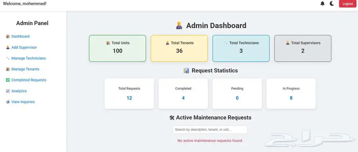Click the 'No active maintenance requests found.' message

[x=210, y=140]
